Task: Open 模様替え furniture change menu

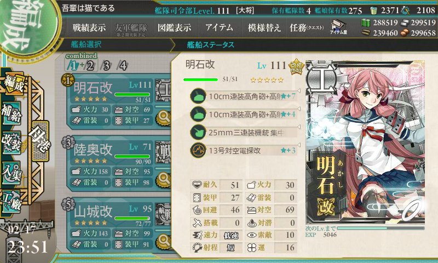Action: [x=264, y=27]
